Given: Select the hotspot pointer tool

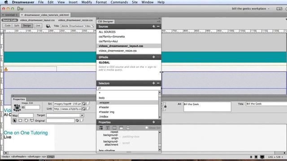Looking at the screenshot, I should tap(15, 120).
